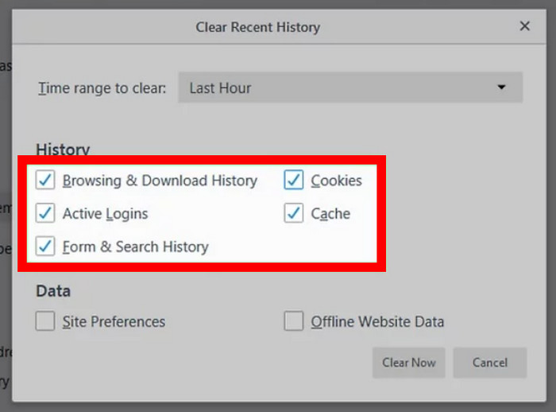Image resolution: width=556 pixels, height=412 pixels.
Task: Toggle the Form & Search History checkbox
Action: click(45, 247)
